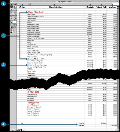Click the Price Pd. column header cell
The height and width of the screenshot is (132, 120).
101,7
